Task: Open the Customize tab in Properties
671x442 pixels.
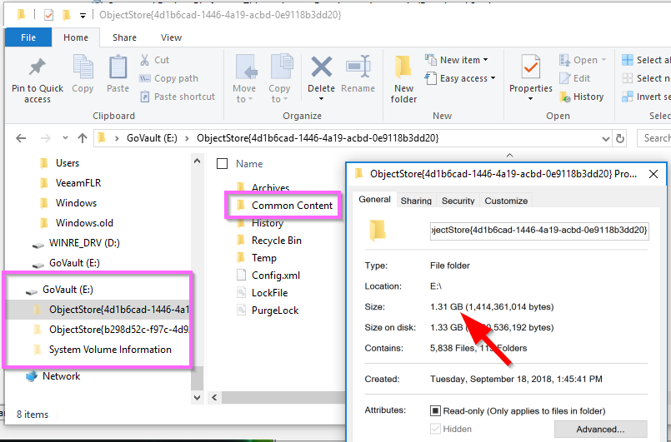Action: (x=506, y=201)
